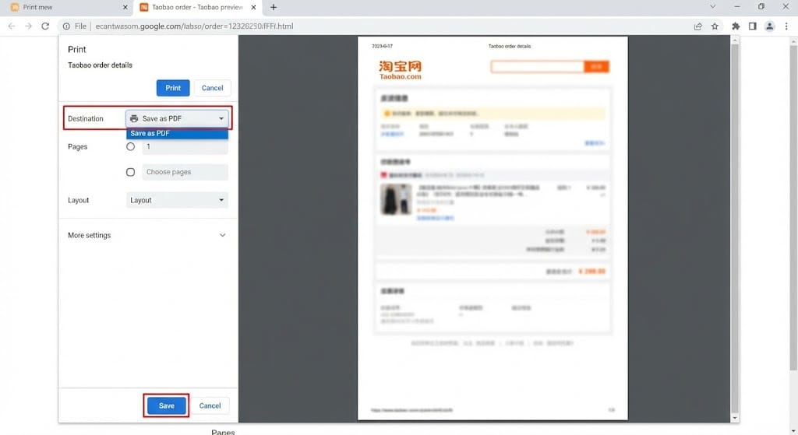798x435 pixels.
Task: Open the profile avatar icon
Action: pyautogui.click(x=769, y=26)
